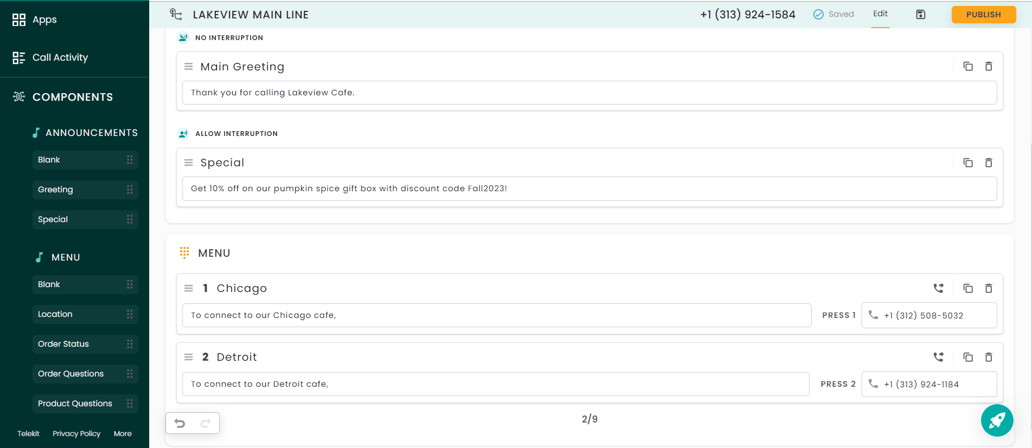Duplicate the Main Greeting announcement
This screenshot has width=1032, height=448.
968,66
